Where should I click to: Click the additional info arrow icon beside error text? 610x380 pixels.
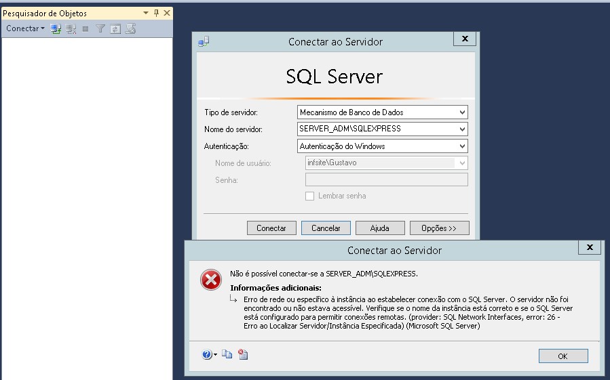point(233,299)
